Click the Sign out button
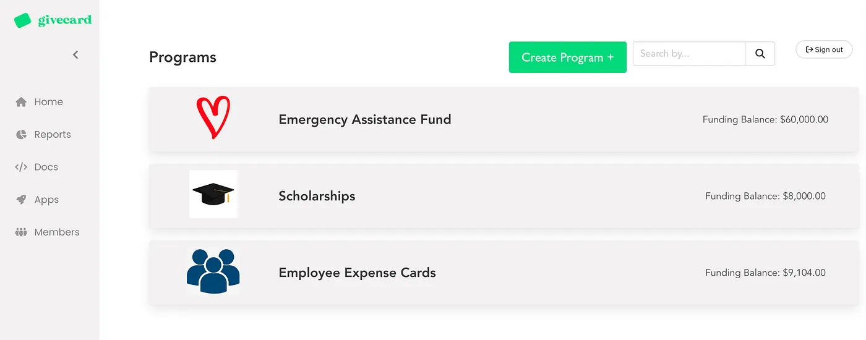The image size is (866, 340). point(824,49)
